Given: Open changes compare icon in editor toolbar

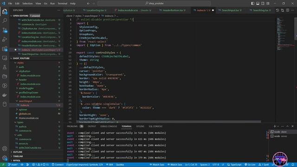Looking at the screenshot, I should (283, 10).
